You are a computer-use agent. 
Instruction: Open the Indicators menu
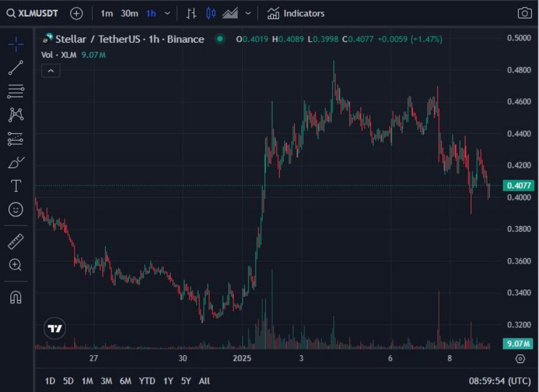pos(296,13)
